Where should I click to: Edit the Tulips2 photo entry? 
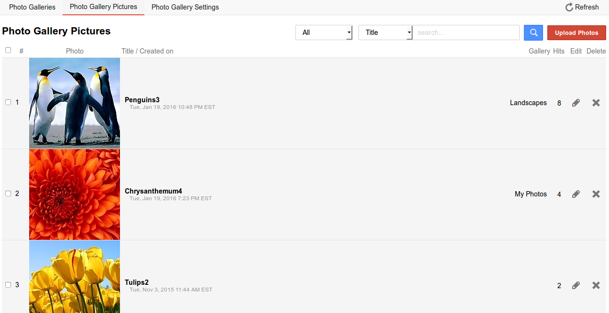(x=576, y=285)
